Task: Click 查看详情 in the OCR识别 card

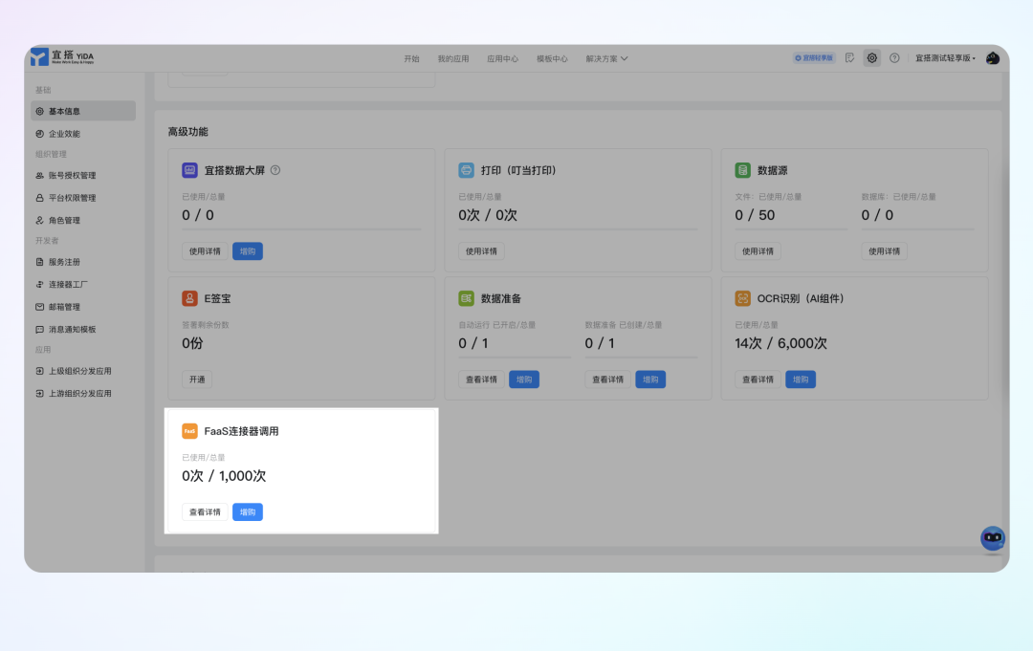Action: (758, 380)
